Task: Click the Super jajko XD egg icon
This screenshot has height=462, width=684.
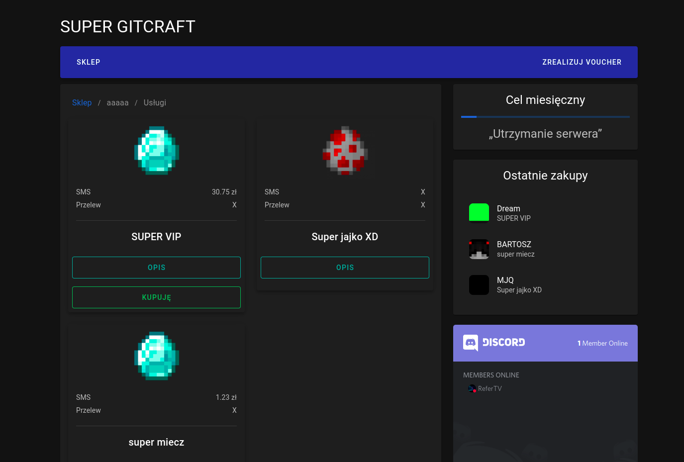Action: (x=345, y=150)
